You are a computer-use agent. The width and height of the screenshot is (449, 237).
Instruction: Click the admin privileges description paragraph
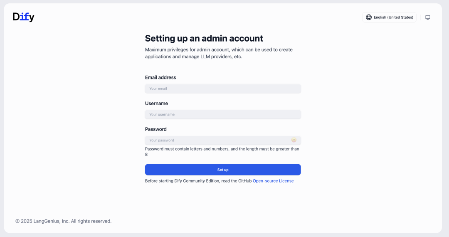[x=219, y=53]
